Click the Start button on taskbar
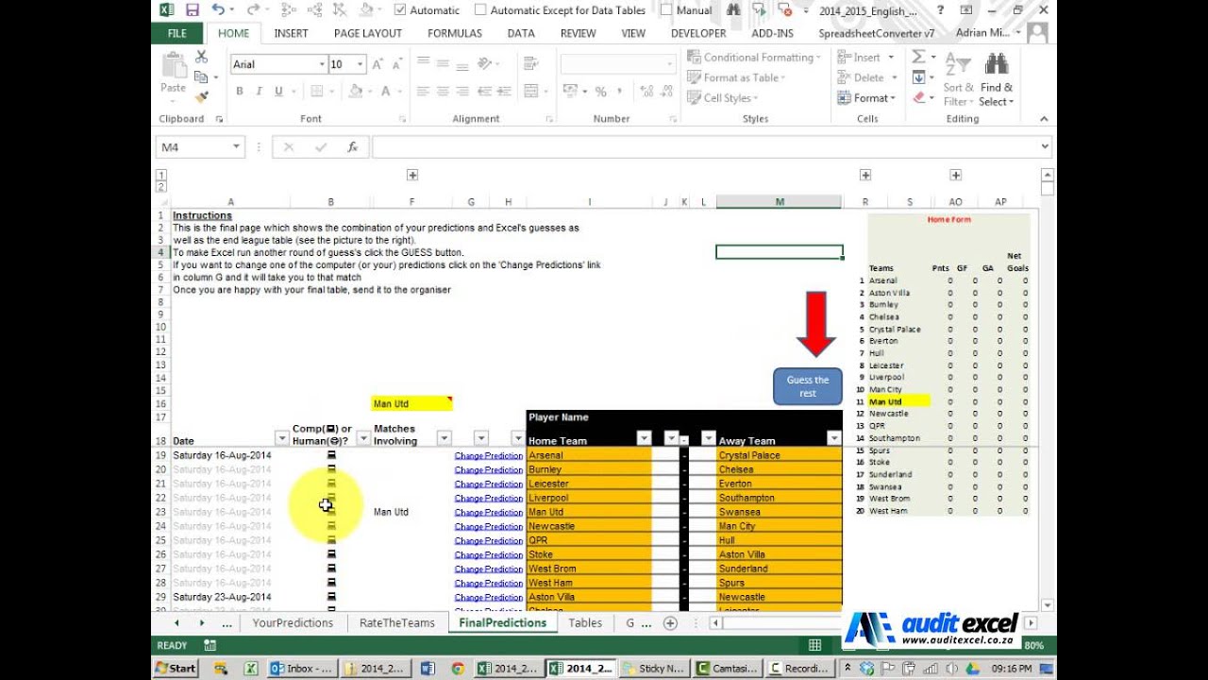The image size is (1208, 680). point(176,668)
